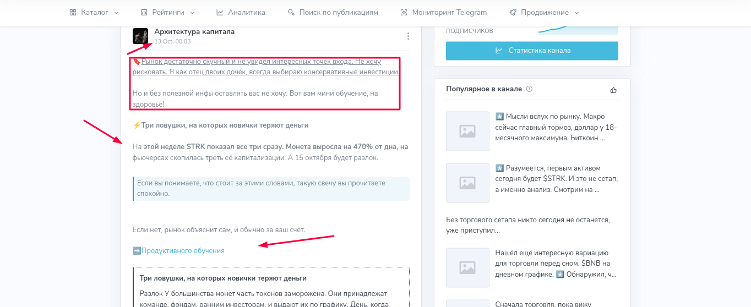Click the Каталог grid icon

click(73, 12)
